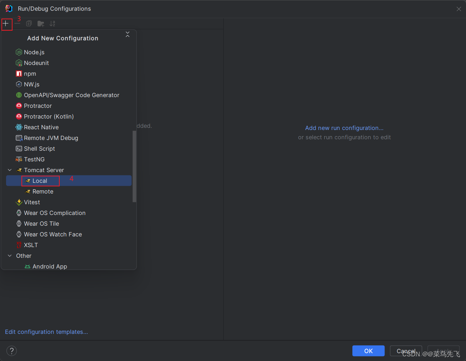The height and width of the screenshot is (361, 466).
Task: Click the Protractor (Kotlin) icon
Action: [x=19, y=116]
